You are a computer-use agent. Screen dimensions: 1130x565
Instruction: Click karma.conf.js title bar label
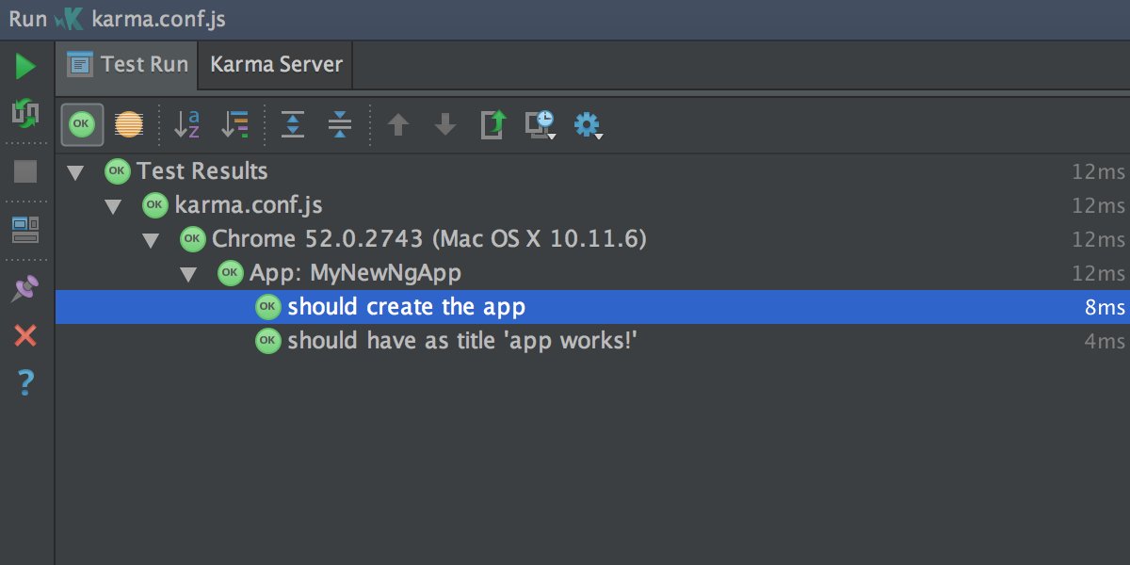point(158,19)
